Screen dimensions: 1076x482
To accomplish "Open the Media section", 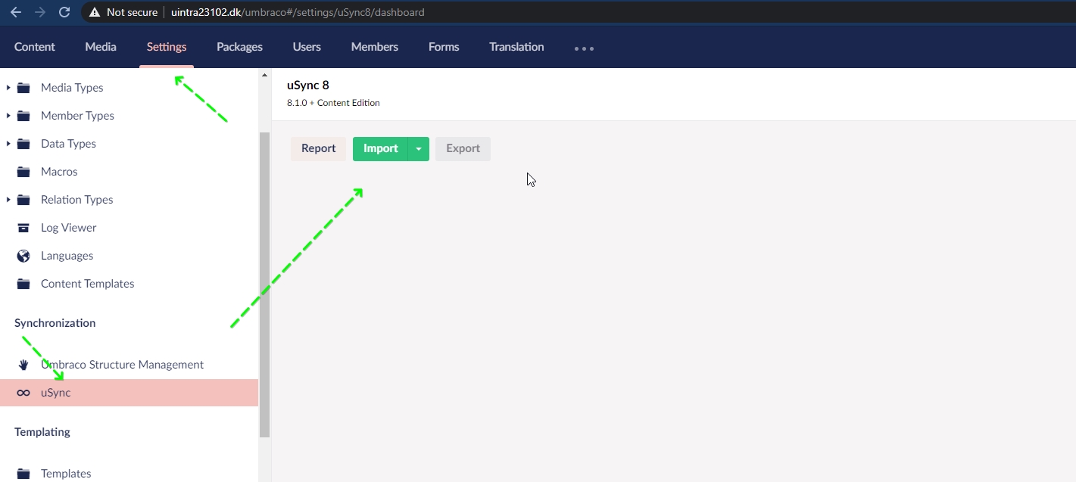I will coord(101,47).
